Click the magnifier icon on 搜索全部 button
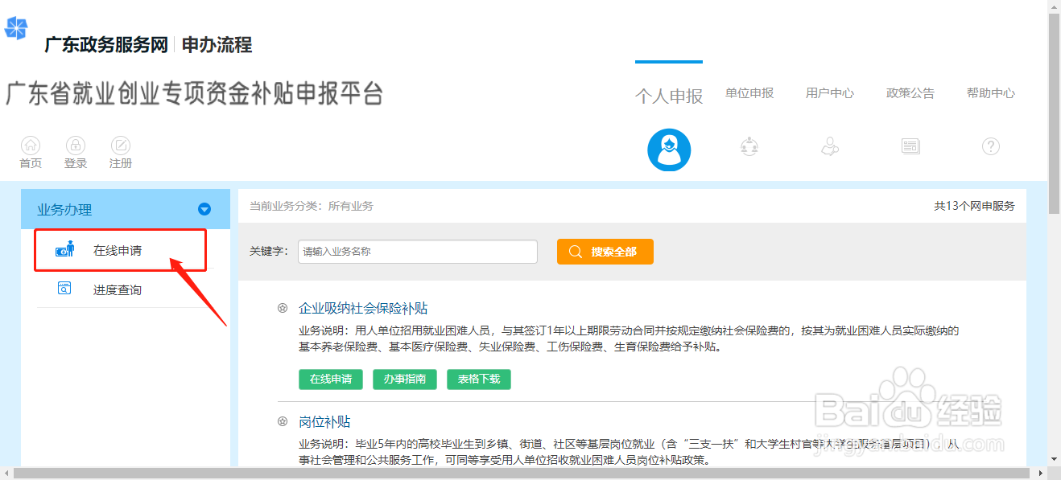1061x480 pixels. coord(576,252)
